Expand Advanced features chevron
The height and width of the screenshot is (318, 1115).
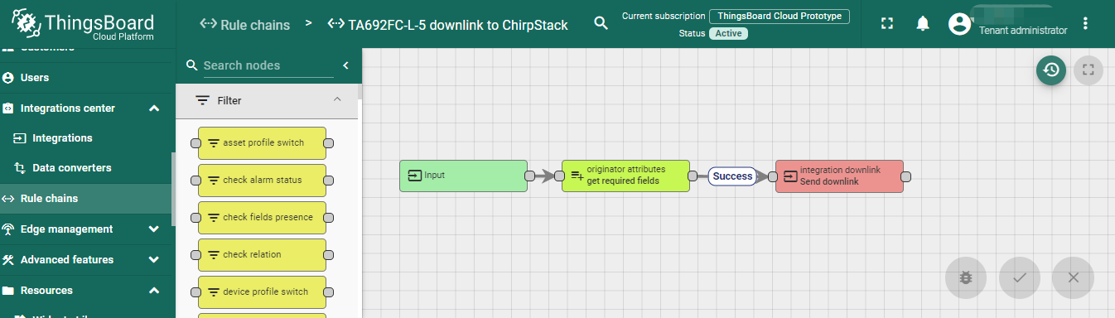(x=153, y=259)
